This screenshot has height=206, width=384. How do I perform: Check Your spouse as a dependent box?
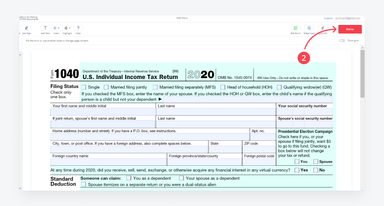pos(181,178)
